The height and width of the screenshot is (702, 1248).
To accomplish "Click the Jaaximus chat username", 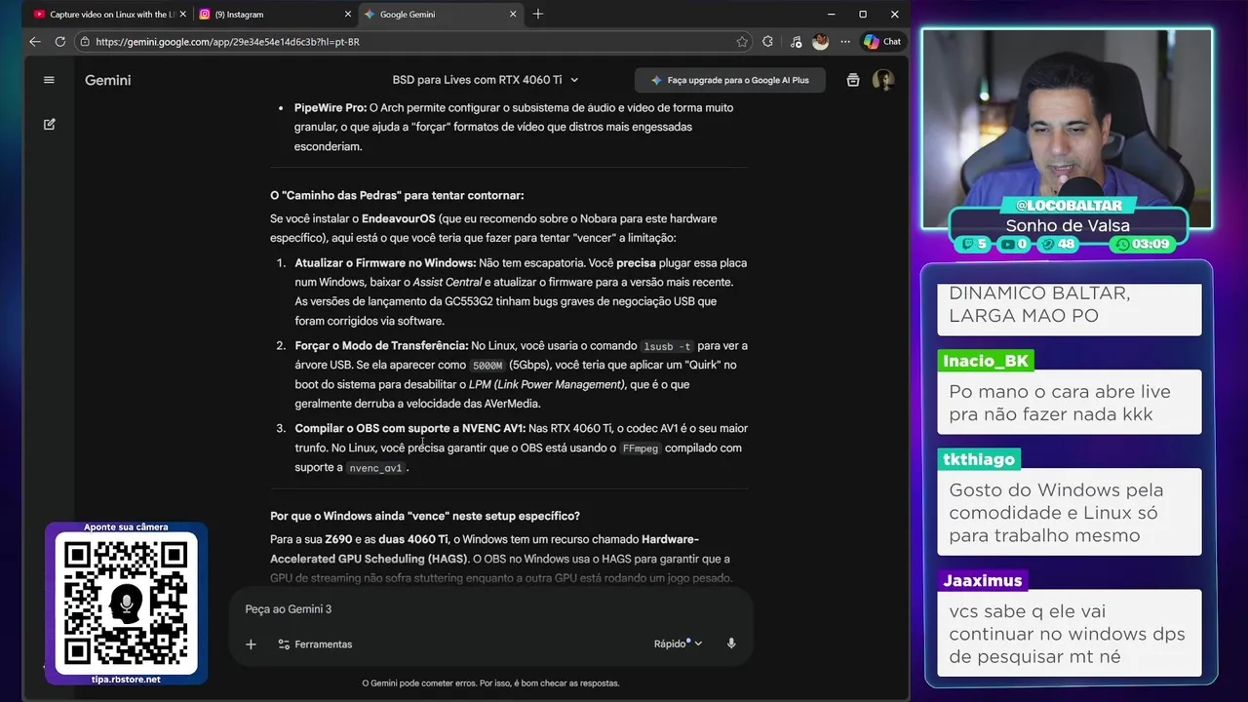I will coord(982,581).
